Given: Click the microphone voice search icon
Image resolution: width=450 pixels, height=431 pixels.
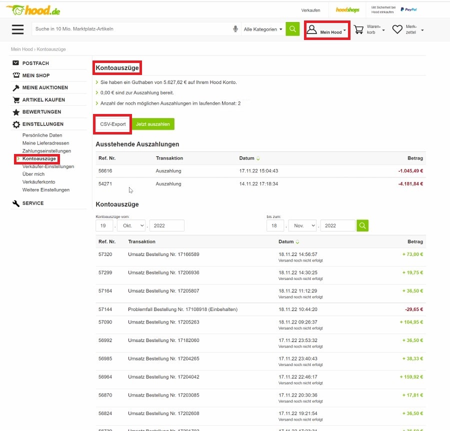Looking at the screenshot, I should pyautogui.click(x=235, y=29).
